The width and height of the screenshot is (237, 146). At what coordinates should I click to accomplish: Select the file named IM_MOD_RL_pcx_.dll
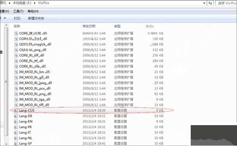[35, 89]
